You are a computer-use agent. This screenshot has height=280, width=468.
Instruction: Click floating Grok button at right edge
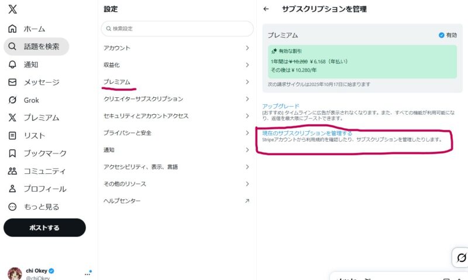coord(461,258)
